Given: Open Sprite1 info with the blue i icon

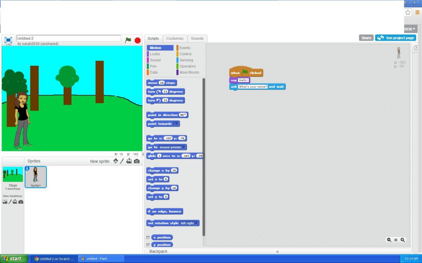Looking at the screenshot, I should coord(27,168).
